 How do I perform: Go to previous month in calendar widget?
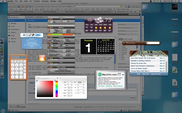click(99, 40)
